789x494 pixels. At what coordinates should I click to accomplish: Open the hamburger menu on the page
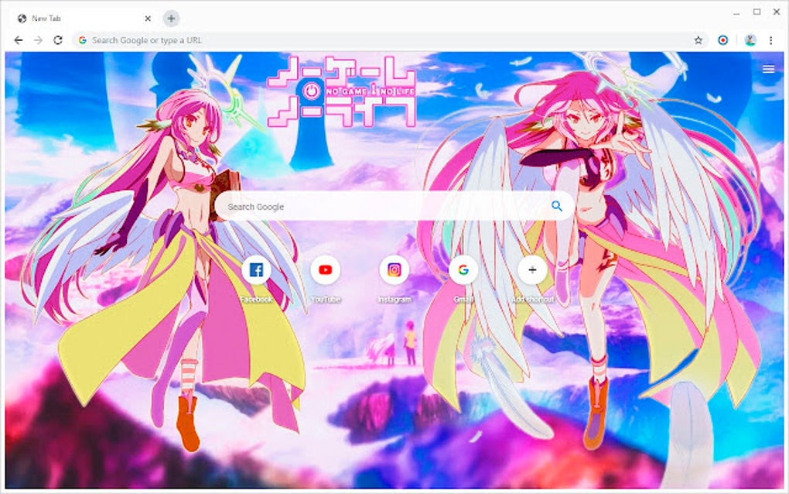[768, 69]
